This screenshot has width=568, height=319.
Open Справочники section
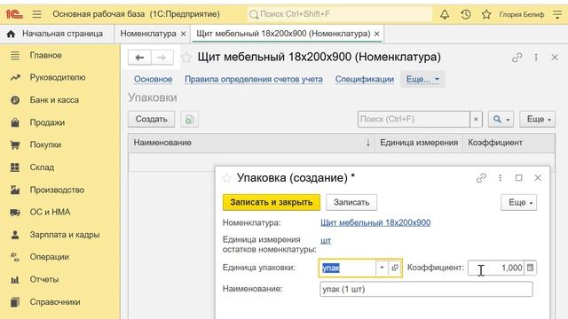(x=55, y=302)
